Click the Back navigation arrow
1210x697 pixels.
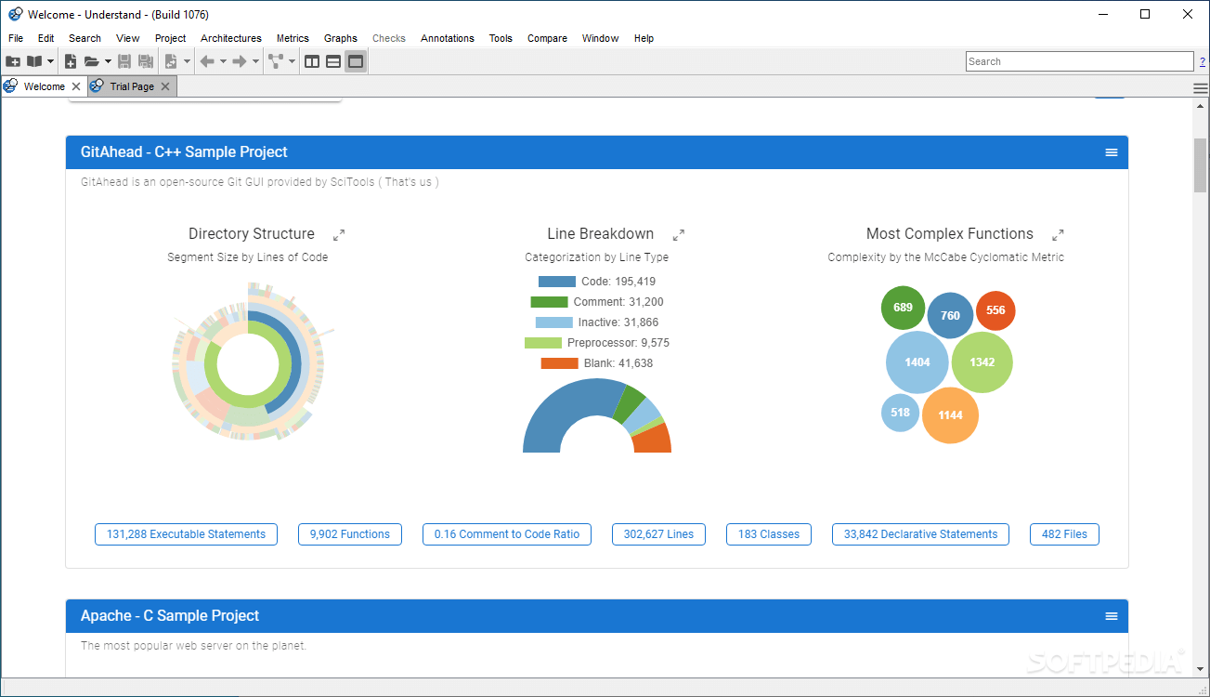[x=207, y=61]
